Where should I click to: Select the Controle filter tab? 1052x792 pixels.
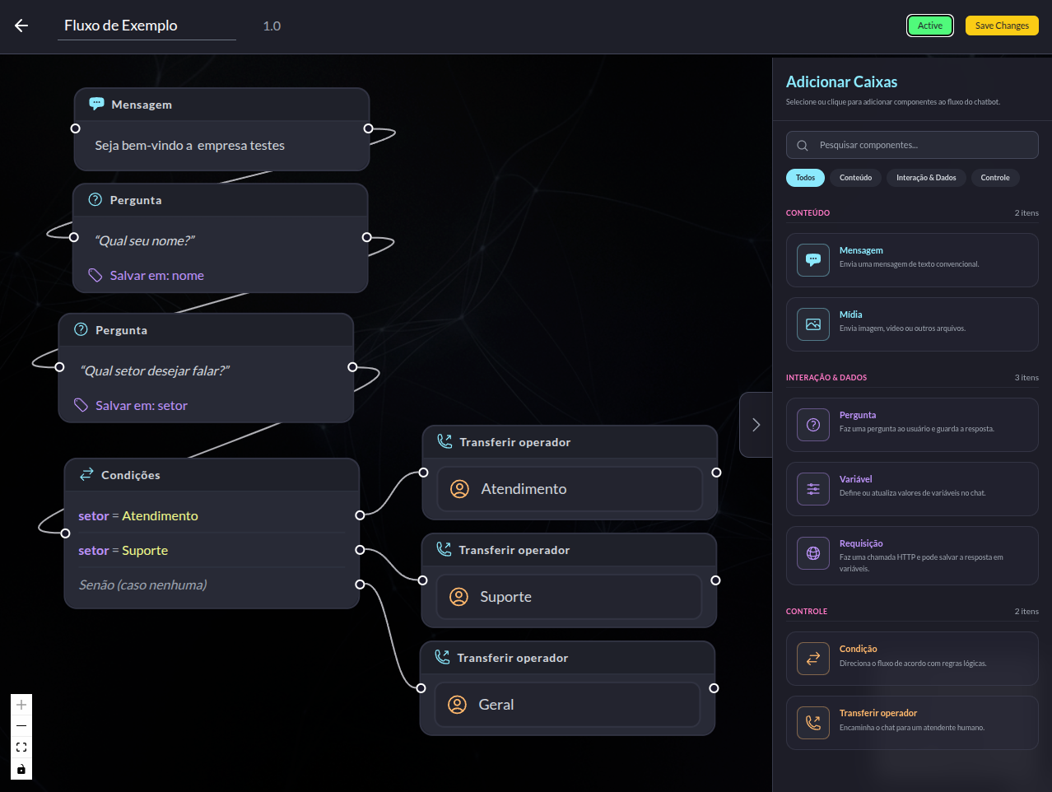pyautogui.click(x=995, y=178)
